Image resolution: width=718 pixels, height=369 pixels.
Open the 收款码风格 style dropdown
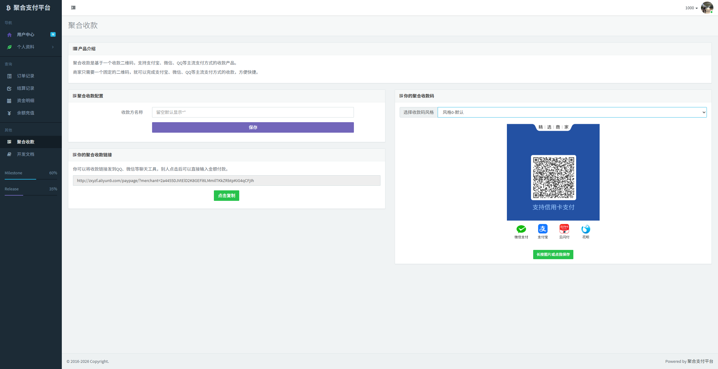click(x=572, y=112)
